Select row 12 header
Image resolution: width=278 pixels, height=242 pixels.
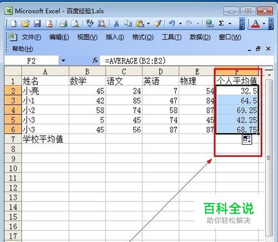pyautogui.click(x=13, y=187)
